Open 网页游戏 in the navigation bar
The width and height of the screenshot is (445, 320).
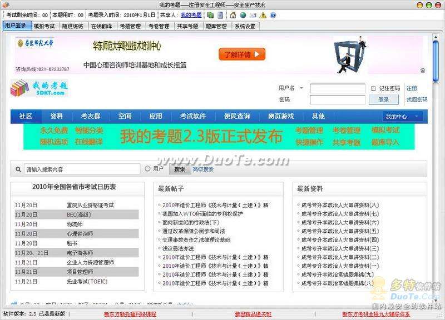(281, 116)
